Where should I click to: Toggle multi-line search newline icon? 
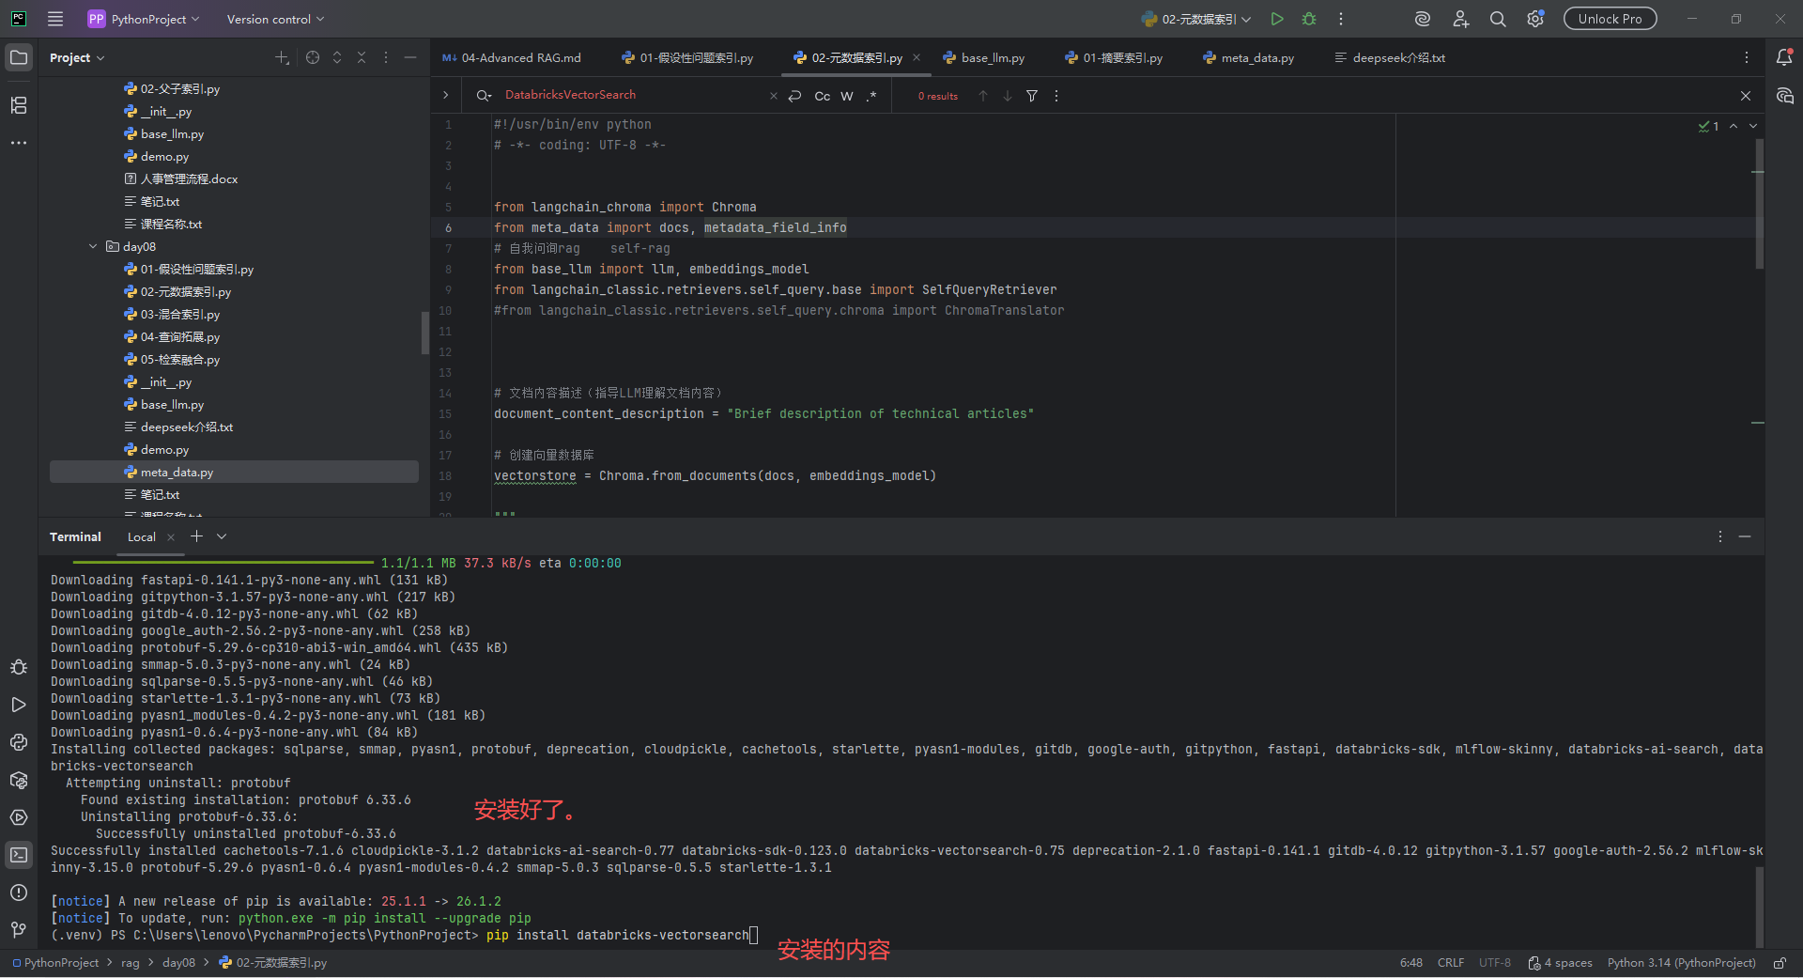click(x=794, y=96)
